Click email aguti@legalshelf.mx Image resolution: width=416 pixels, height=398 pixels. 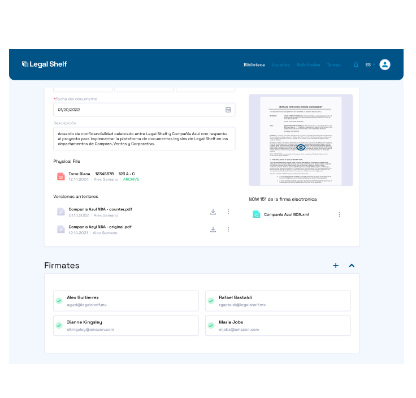[x=86, y=305]
